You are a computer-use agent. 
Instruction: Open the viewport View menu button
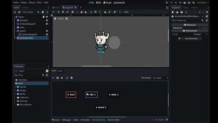(x=126, y=12)
